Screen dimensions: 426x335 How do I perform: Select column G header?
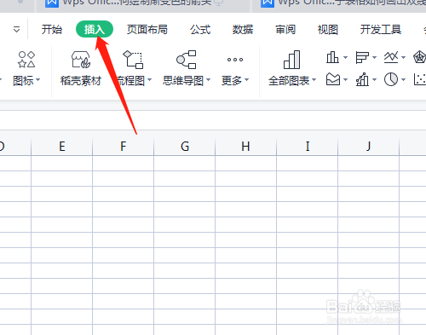coord(185,147)
